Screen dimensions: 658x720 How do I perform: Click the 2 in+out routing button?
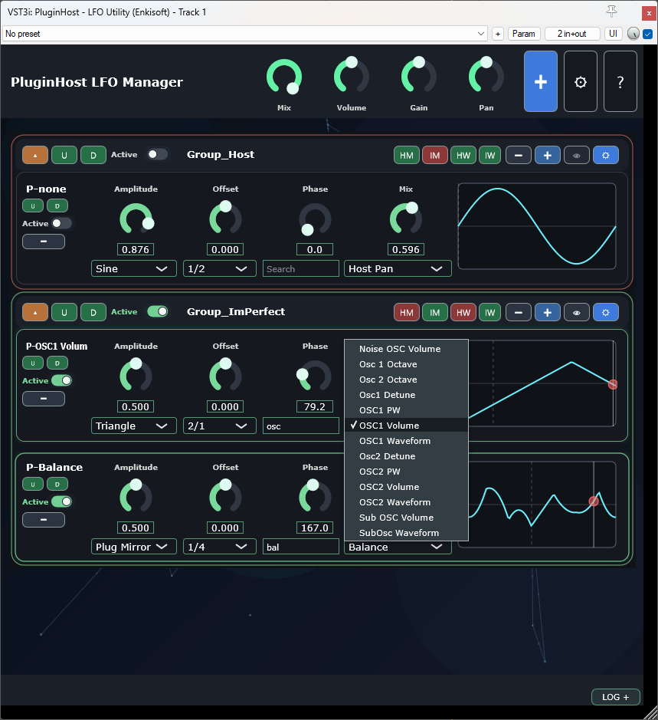(x=571, y=34)
